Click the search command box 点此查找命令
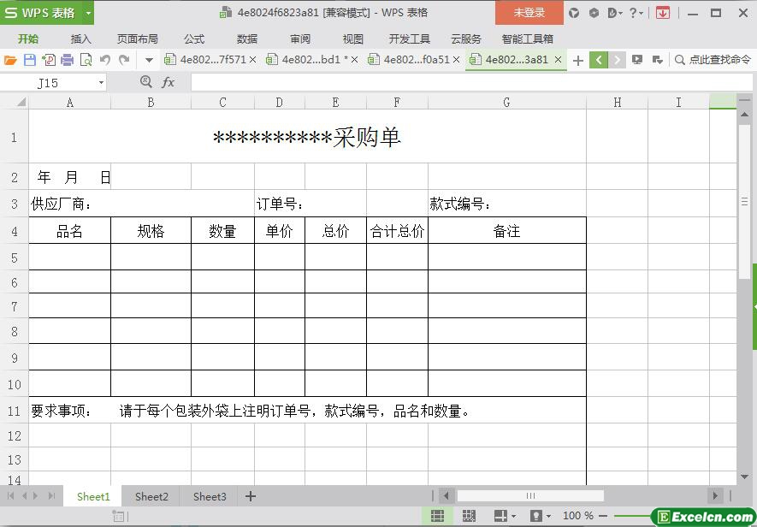 pyautogui.click(x=713, y=60)
